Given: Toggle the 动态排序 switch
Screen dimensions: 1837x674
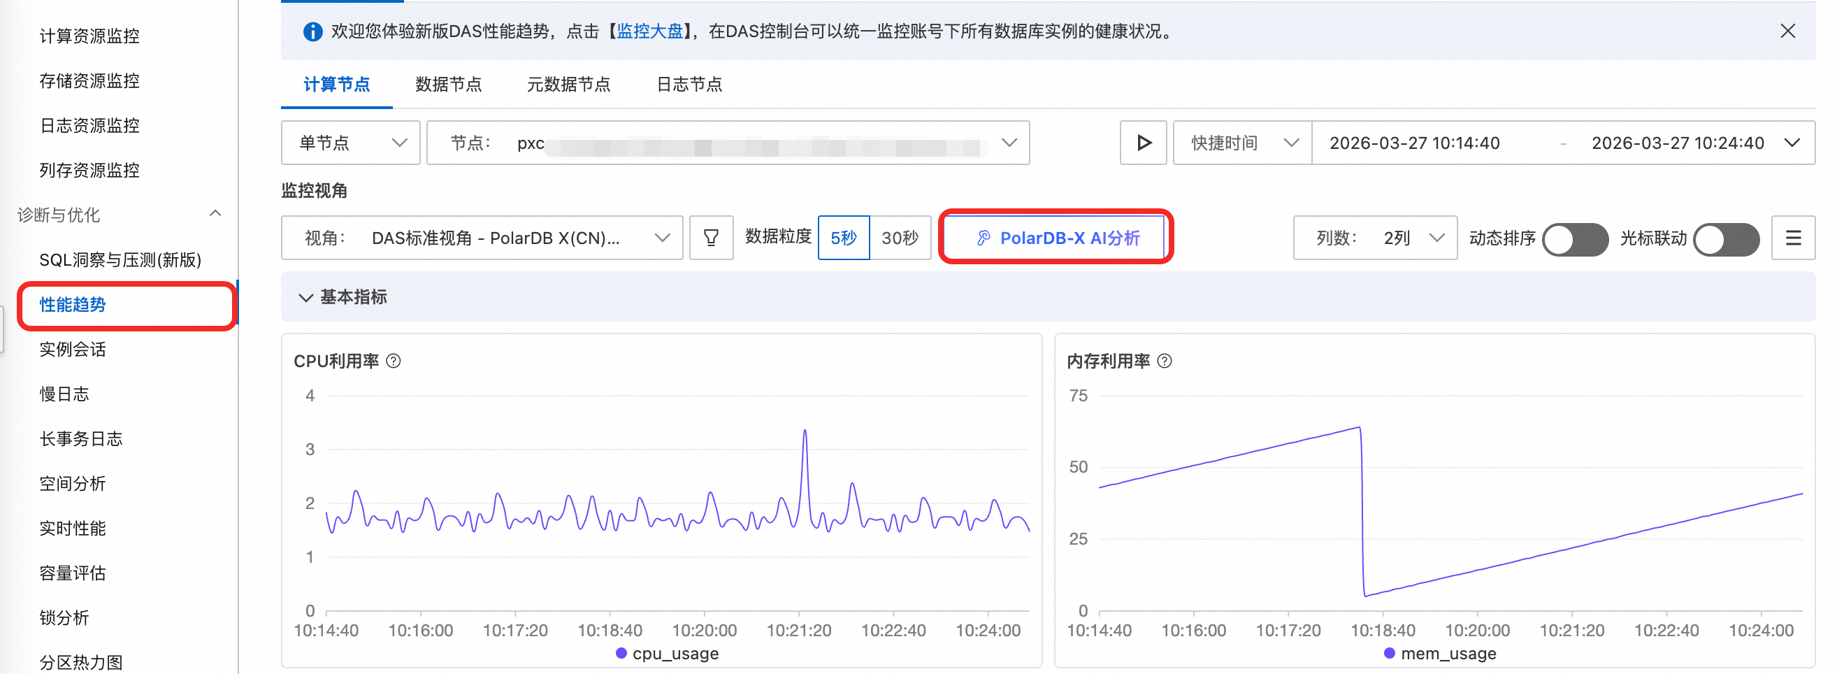Looking at the screenshot, I should (1576, 239).
